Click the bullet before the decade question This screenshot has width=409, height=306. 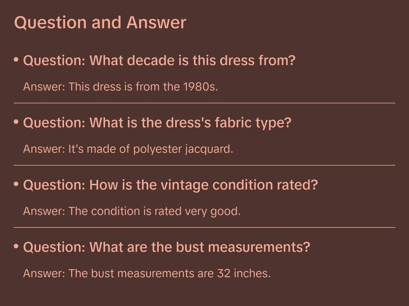[16, 60]
